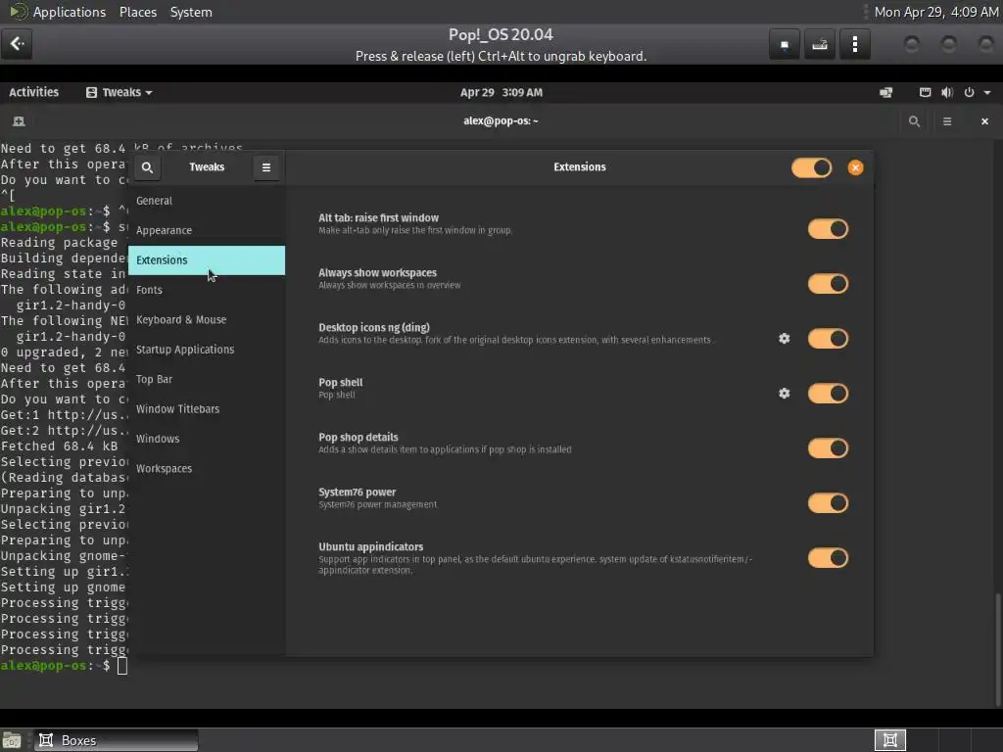Viewport: 1003px width, 752px height.
Task: Go back with Boxes back arrow
Action: [17, 43]
